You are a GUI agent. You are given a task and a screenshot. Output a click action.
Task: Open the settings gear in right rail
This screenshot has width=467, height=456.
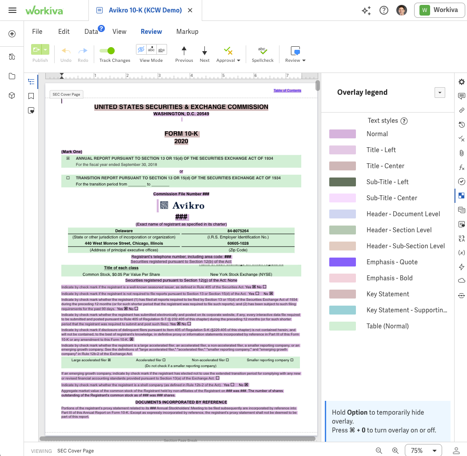461,82
